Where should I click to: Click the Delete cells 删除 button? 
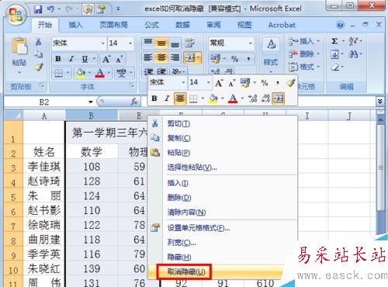point(304,54)
